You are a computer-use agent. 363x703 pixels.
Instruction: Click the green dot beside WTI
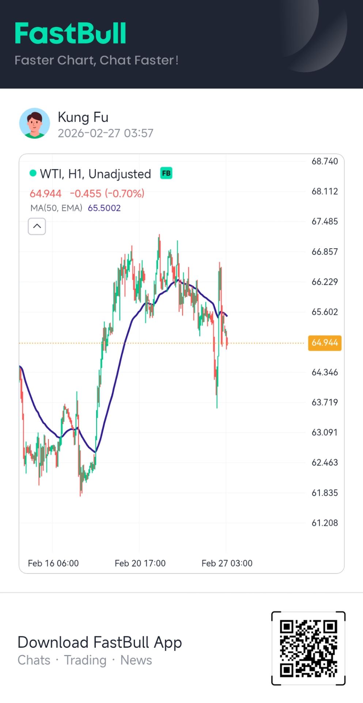(x=33, y=173)
